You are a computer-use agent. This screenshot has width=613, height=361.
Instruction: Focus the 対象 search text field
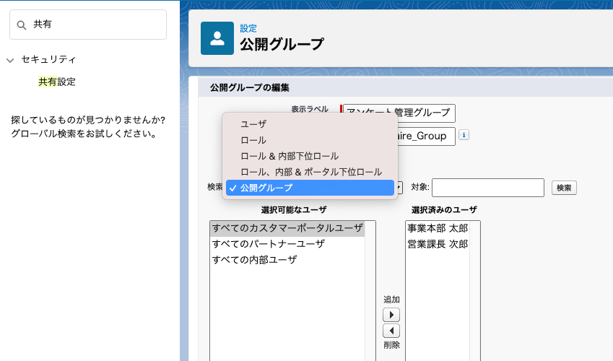487,188
